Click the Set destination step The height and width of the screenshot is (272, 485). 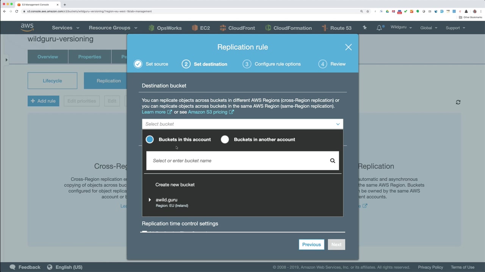point(205,64)
